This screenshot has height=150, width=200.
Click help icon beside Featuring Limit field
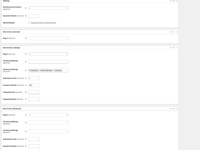[x=26, y=92]
